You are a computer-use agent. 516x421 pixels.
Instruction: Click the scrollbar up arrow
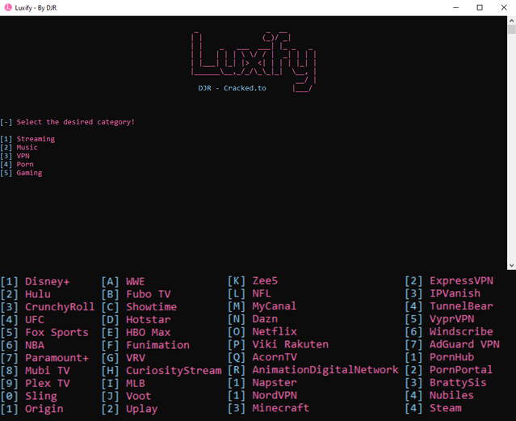point(511,20)
